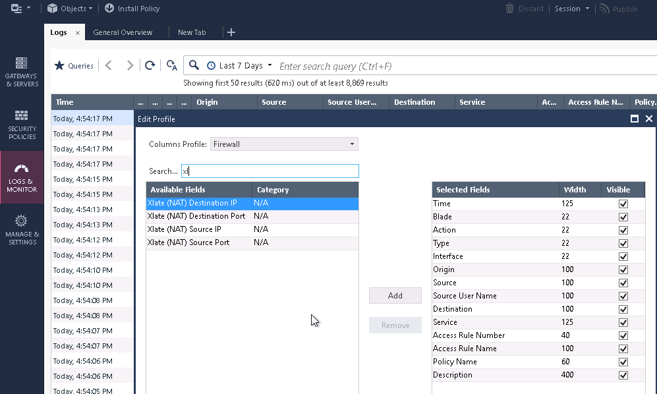
Task: Go back to previous query
Action: [109, 65]
